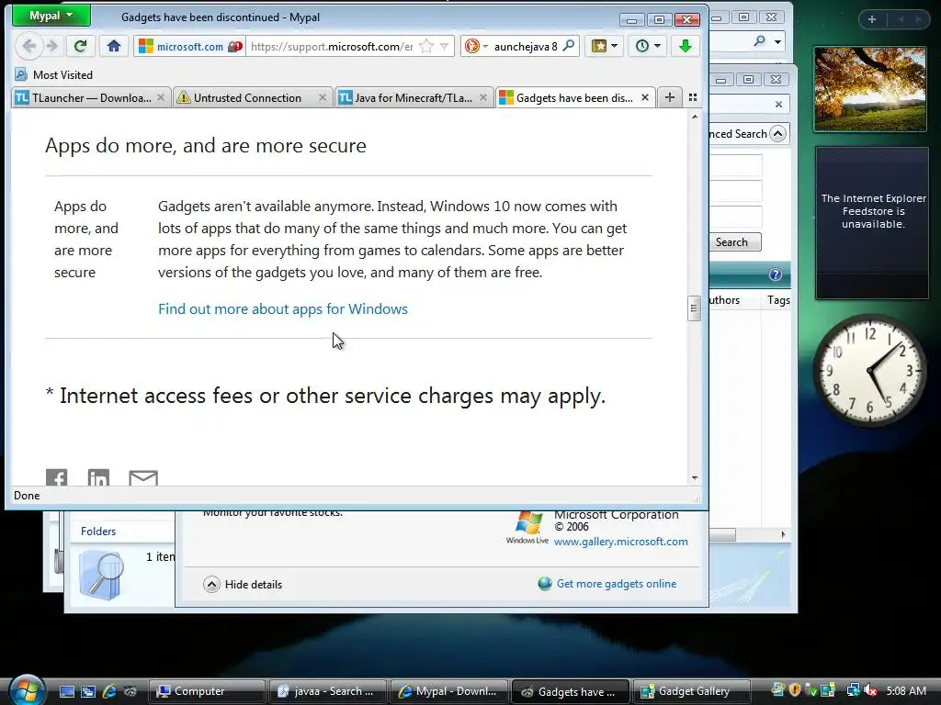Click the network tray icon

[853, 690]
